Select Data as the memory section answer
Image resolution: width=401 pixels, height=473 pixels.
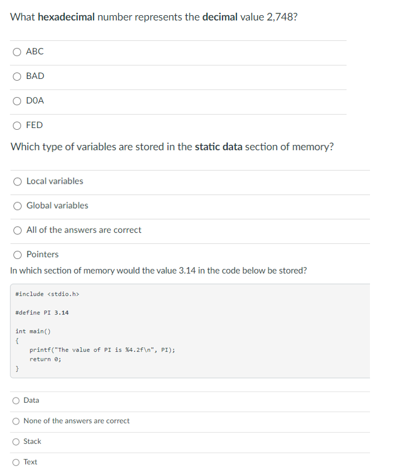coord(17,401)
